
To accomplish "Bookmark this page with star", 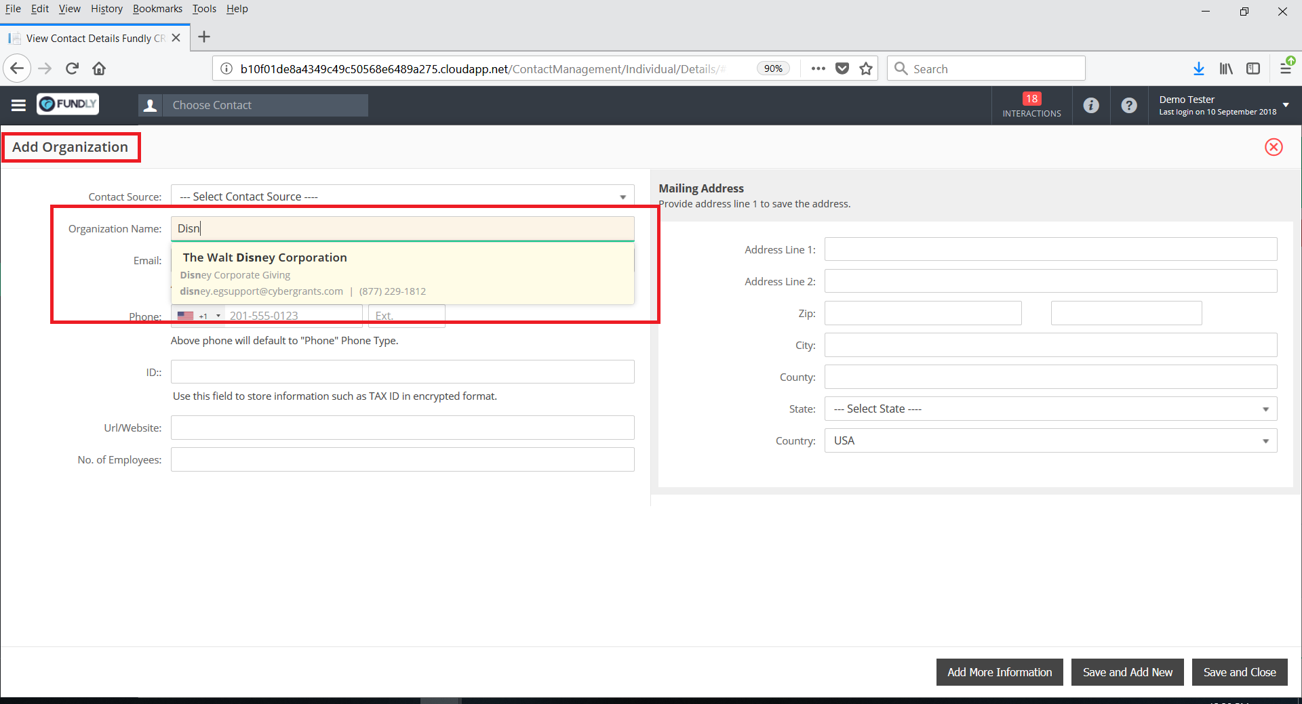I will 866,68.
